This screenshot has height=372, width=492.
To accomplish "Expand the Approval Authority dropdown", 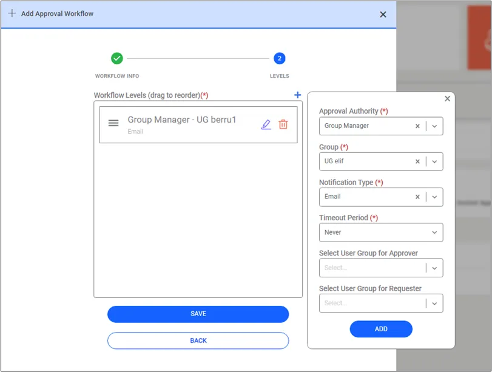I will pyautogui.click(x=434, y=126).
